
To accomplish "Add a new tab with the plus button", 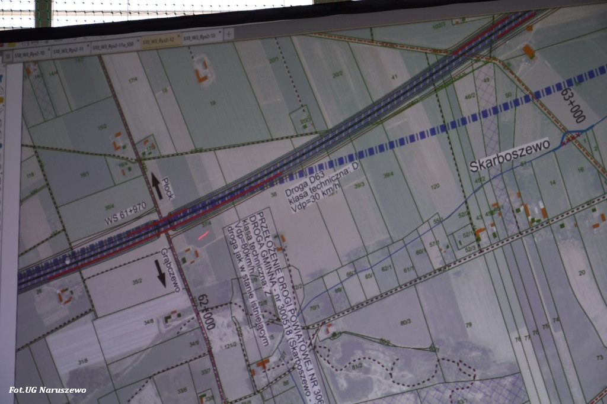I will (229, 34).
